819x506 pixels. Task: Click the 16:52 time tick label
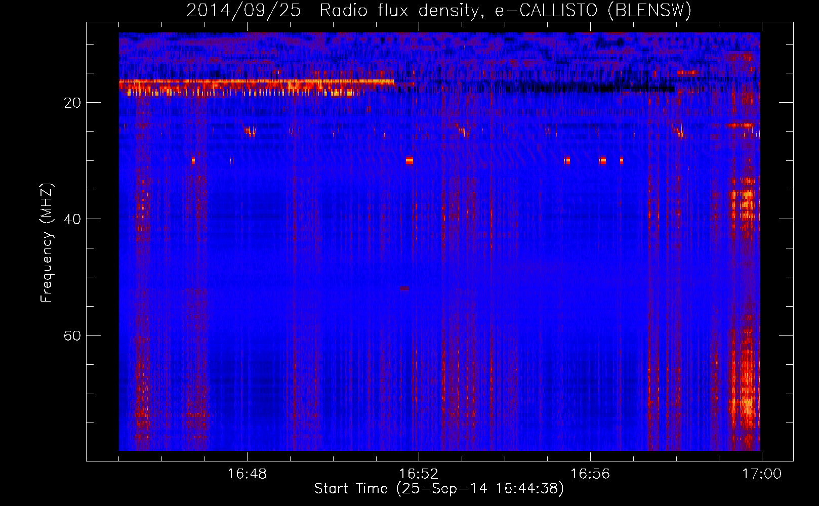(419, 474)
